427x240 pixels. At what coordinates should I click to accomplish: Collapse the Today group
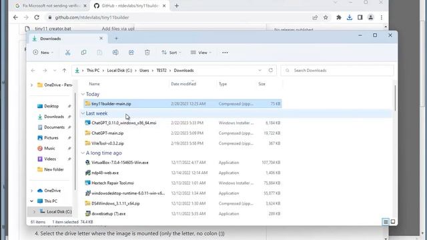[x=83, y=94]
